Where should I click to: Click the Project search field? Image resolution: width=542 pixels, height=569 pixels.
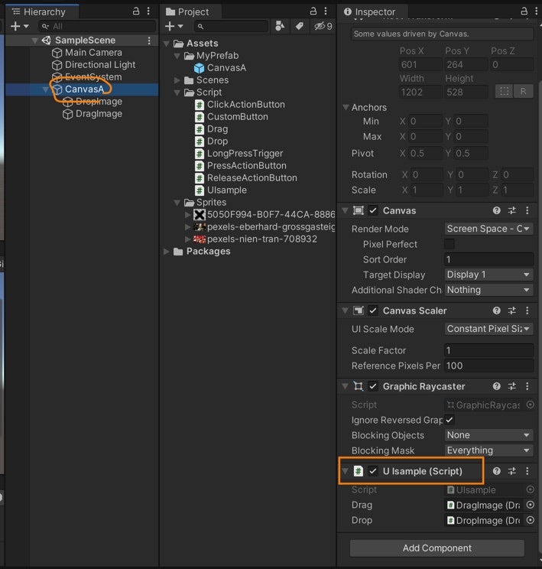(x=232, y=26)
